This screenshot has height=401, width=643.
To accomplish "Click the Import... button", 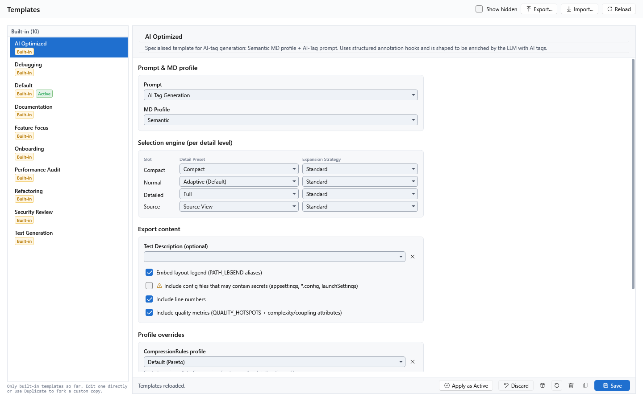I will 580,9.
